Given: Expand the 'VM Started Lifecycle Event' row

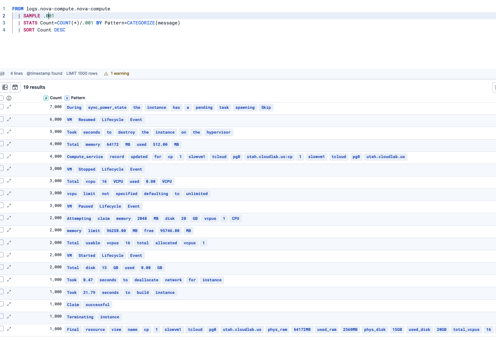Looking at the screenshot, I should [9, 255].
